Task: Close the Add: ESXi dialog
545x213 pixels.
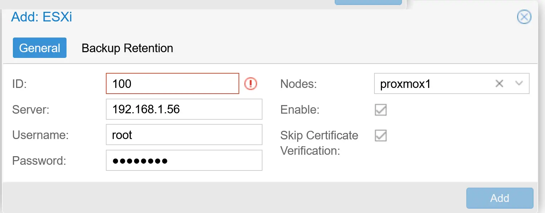Action: click(524, 17)
